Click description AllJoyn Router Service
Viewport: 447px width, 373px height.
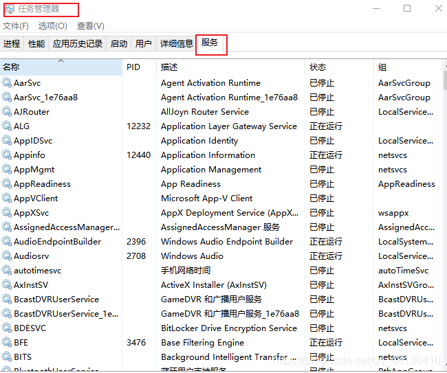coord(205,112)
